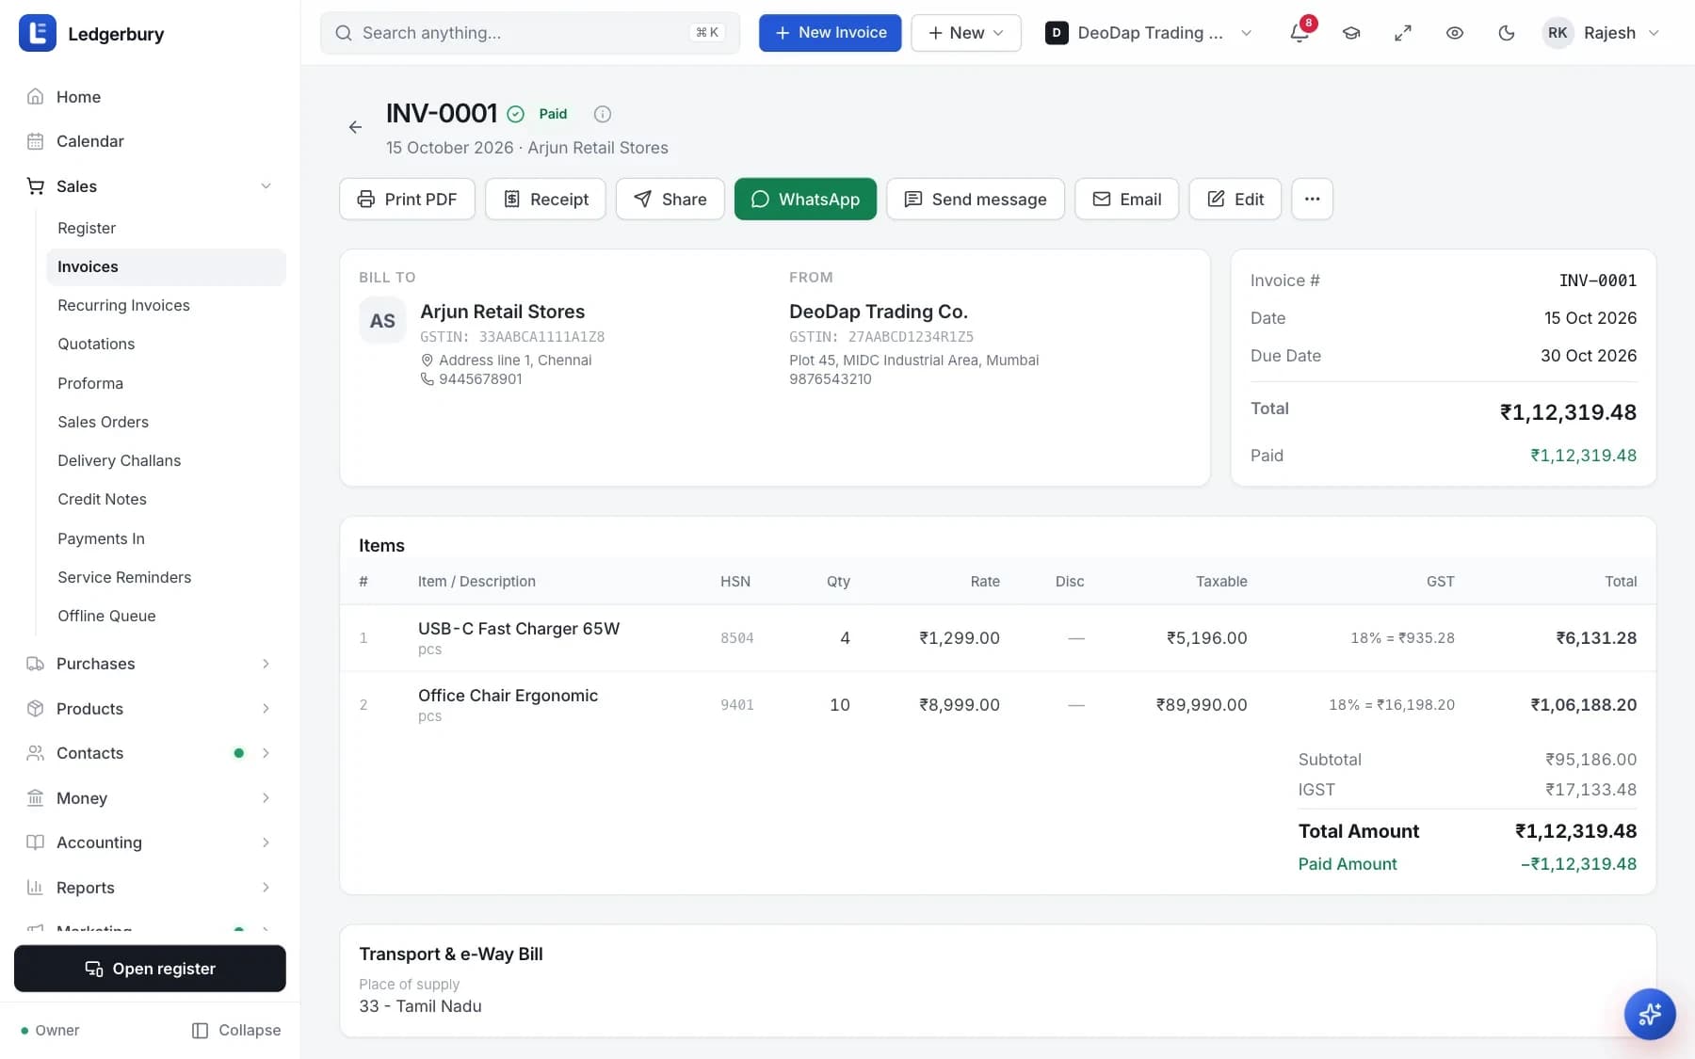Click the AS customer avatar
Screen dimensions: 1695x1059
[382, 321]
